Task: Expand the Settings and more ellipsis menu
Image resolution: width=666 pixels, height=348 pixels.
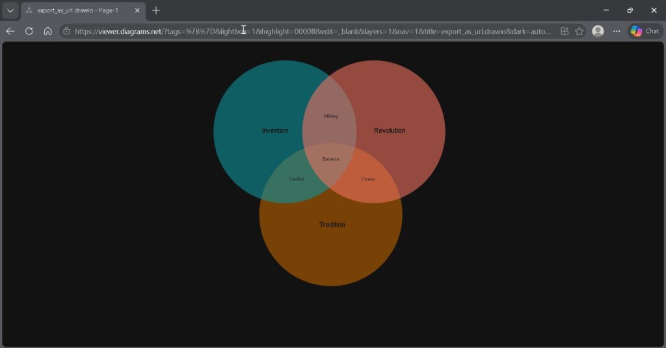Action: point(617,31)
